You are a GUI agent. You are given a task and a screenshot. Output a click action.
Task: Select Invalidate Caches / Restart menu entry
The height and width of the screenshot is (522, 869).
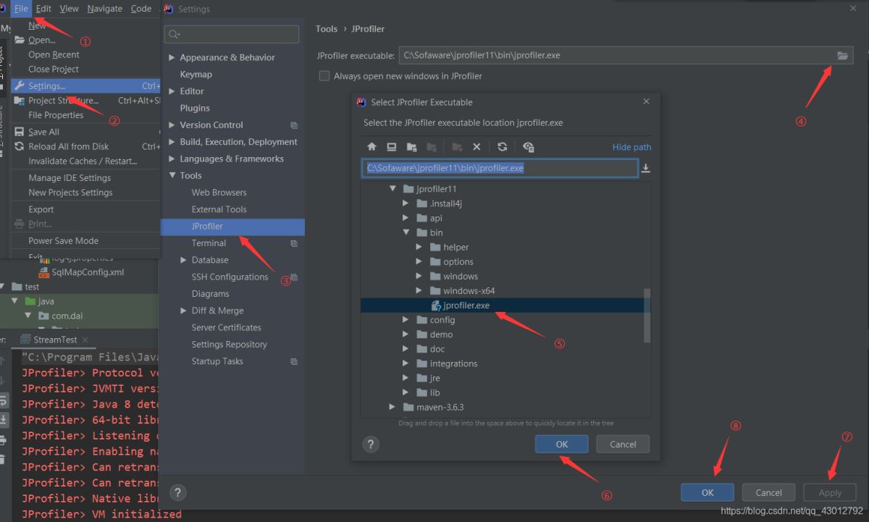click(82, 161)
